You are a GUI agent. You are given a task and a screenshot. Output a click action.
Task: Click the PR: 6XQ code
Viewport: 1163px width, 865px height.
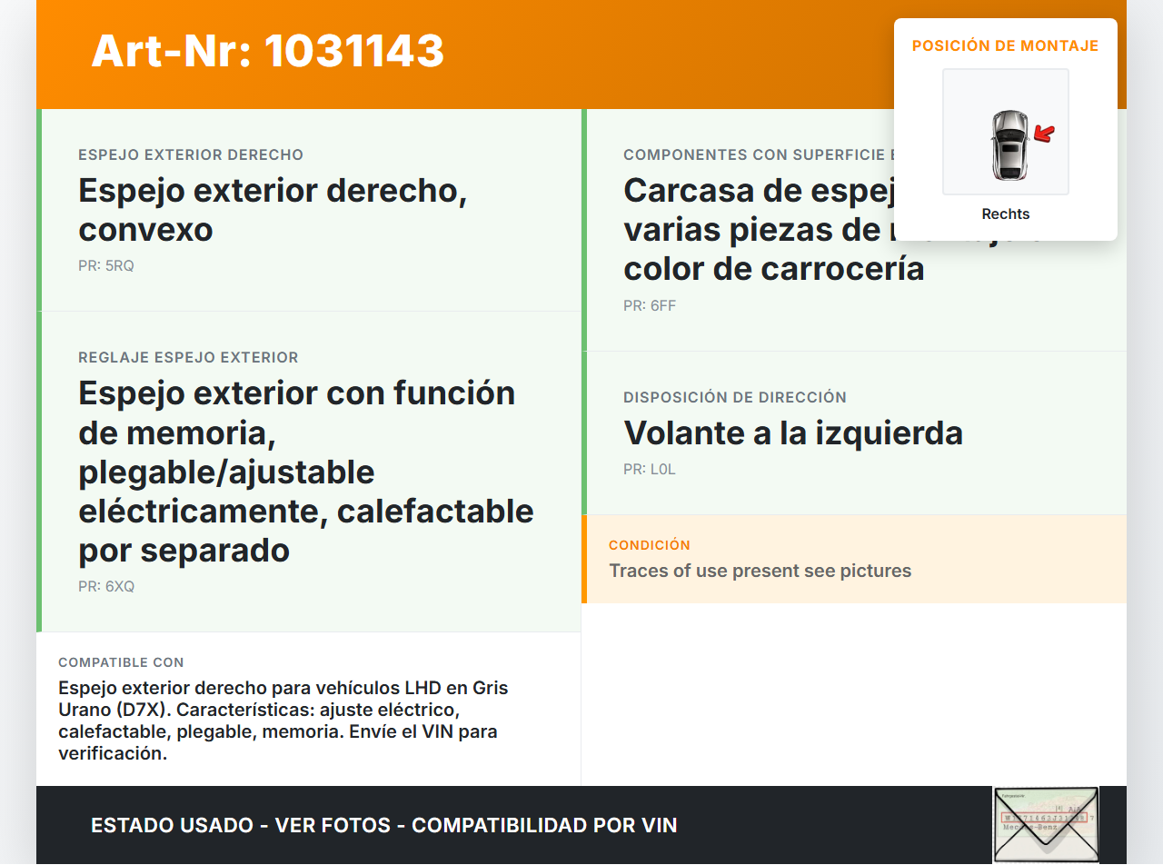pyautogui.click(x=106, y=587)
